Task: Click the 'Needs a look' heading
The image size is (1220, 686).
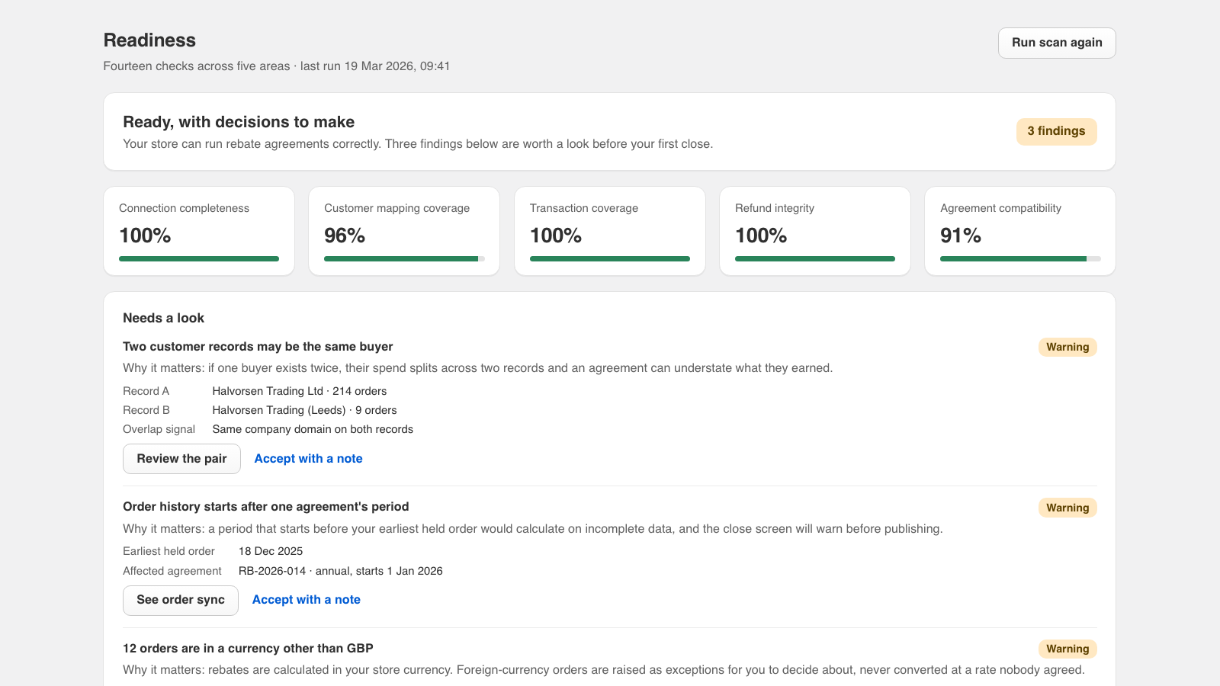Action: 163,318
